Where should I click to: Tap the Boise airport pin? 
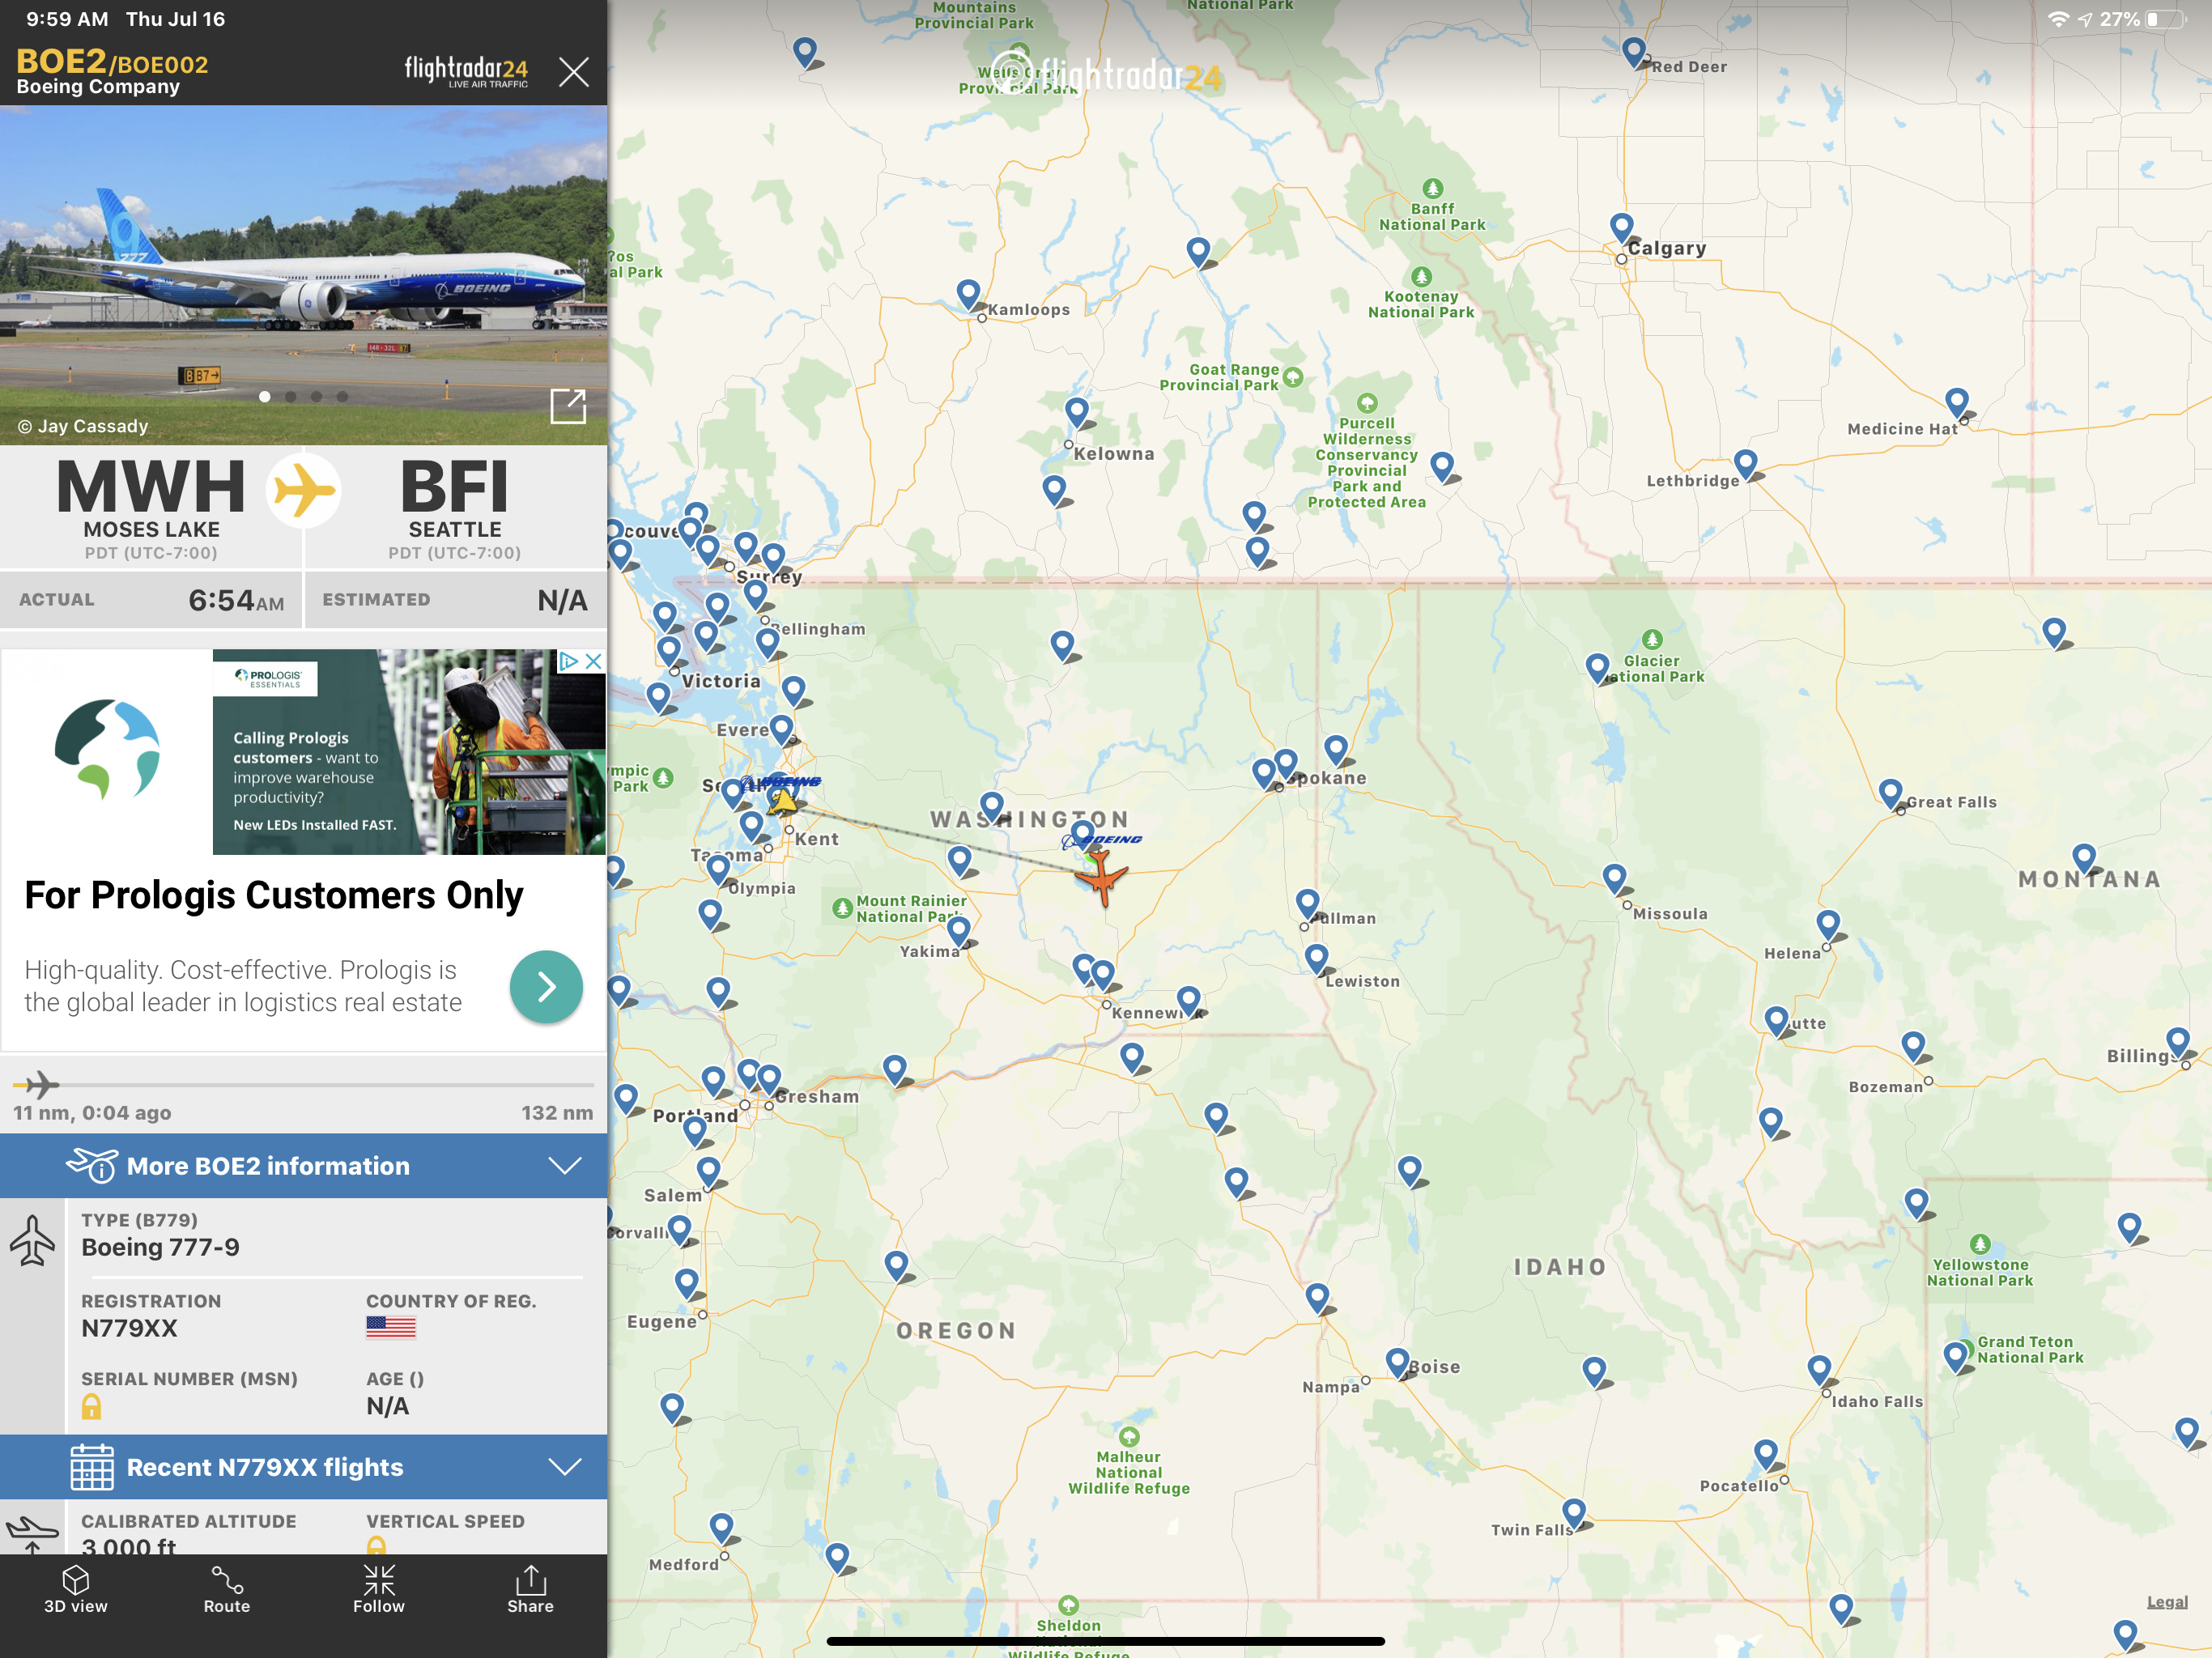pos(1397,1363)
